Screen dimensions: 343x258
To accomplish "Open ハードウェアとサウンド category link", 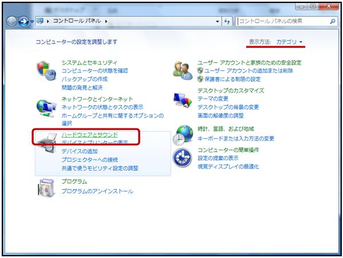I will pos(90,135).
